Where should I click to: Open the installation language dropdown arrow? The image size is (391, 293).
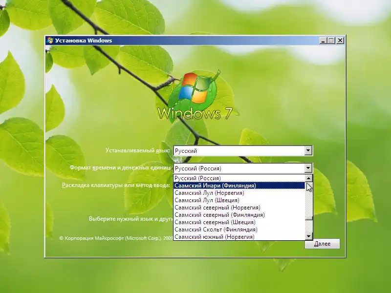point(308,150)
